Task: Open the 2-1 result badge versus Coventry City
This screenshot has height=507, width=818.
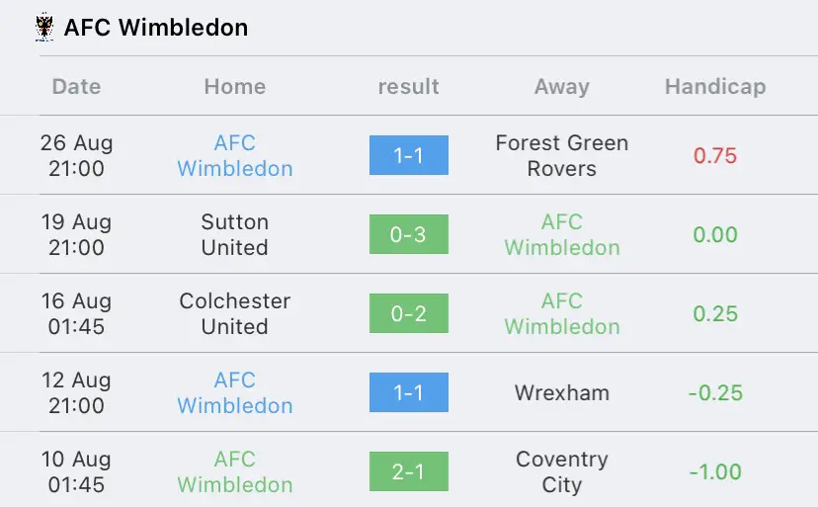Action: point(408,471)
